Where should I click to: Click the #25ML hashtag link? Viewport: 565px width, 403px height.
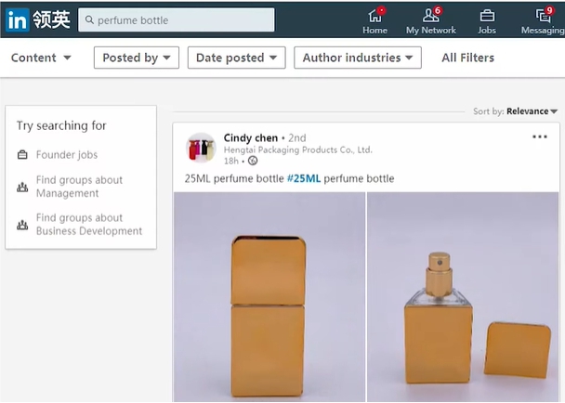pyautogui.click(x=304, y=178)
